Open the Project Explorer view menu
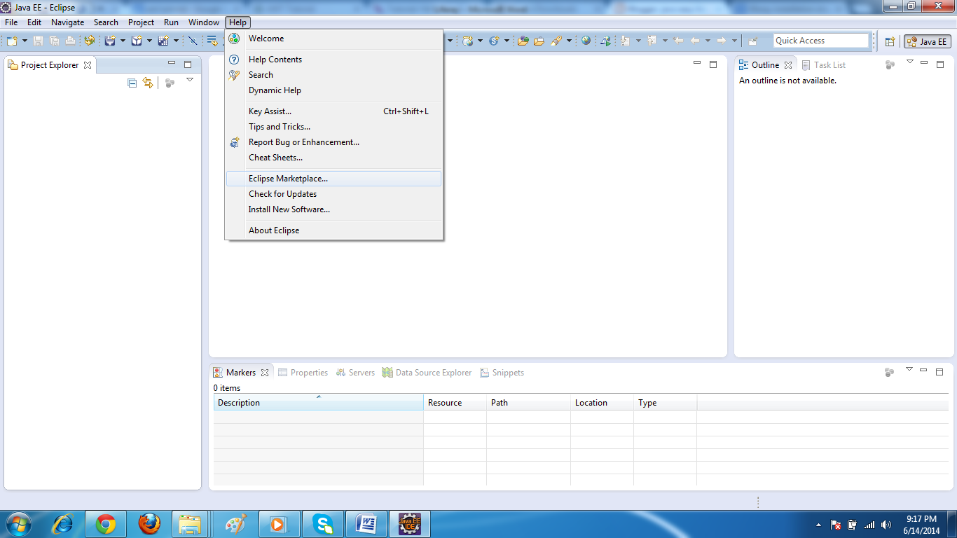The image size is (957, 538). coord(190,80)
